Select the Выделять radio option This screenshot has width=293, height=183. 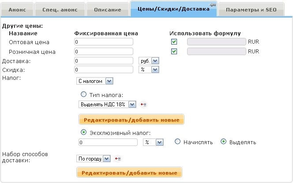pyautogui.click(x=223, y=142)
